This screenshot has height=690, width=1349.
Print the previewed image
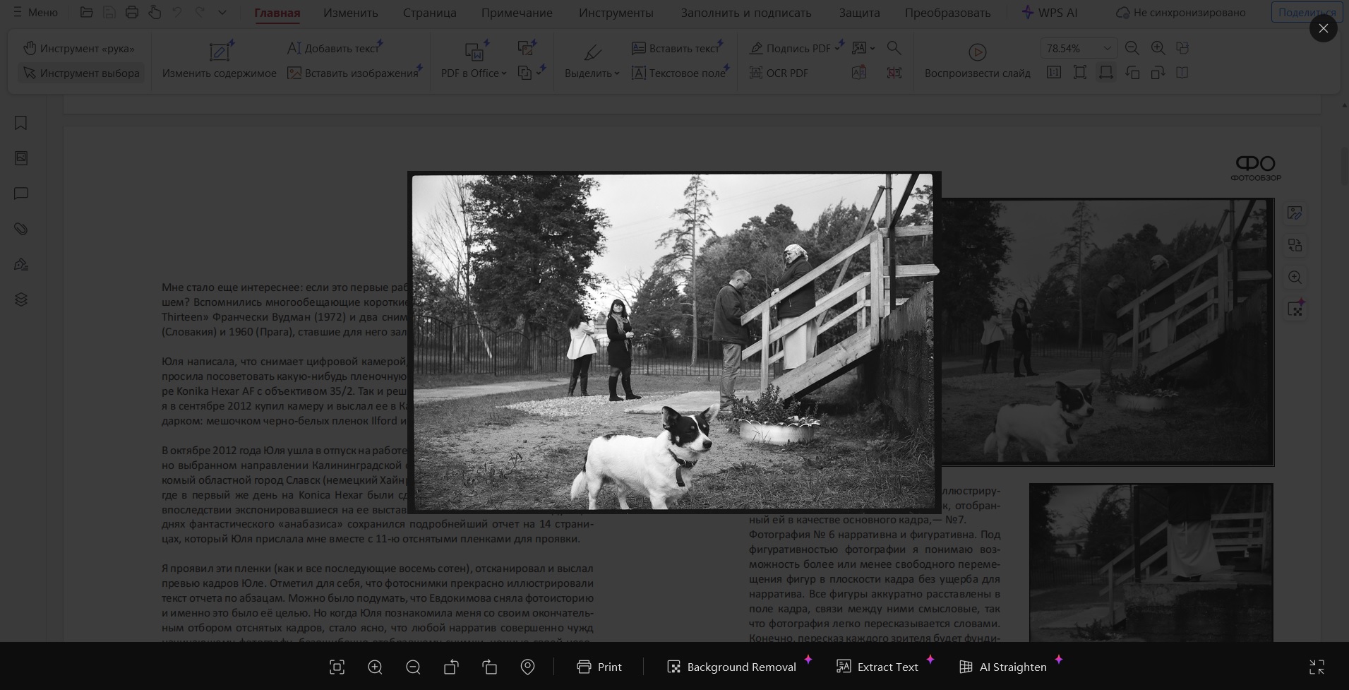[x=599, y=667]
